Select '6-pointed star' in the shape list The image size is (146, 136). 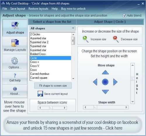(x=51, y=50)
